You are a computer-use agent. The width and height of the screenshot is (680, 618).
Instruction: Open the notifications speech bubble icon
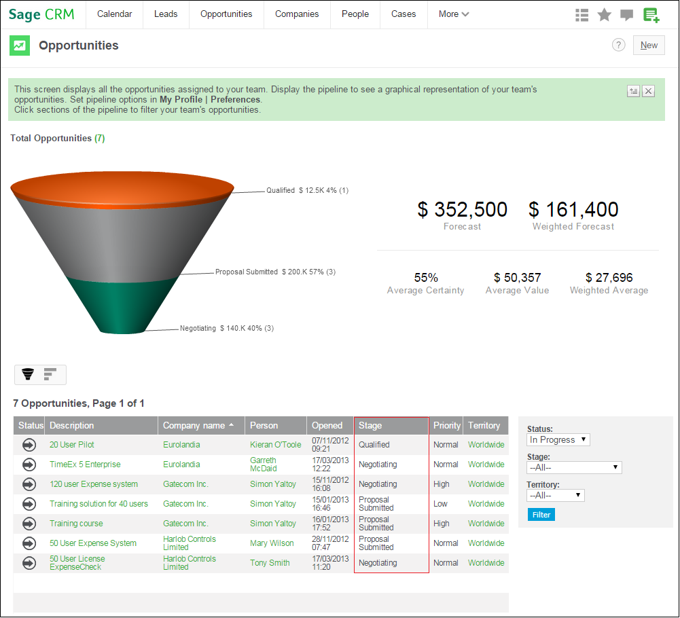626,15
